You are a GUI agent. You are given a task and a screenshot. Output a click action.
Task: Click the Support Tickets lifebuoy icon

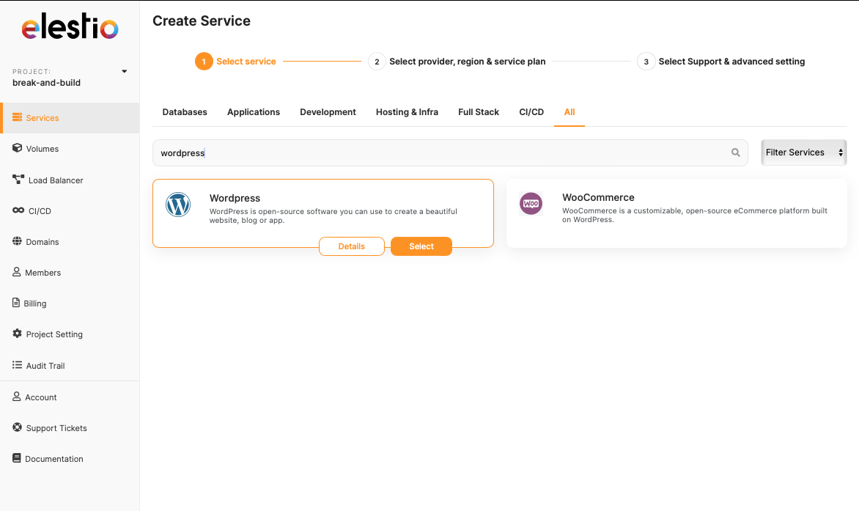click(x=18, y=427)
